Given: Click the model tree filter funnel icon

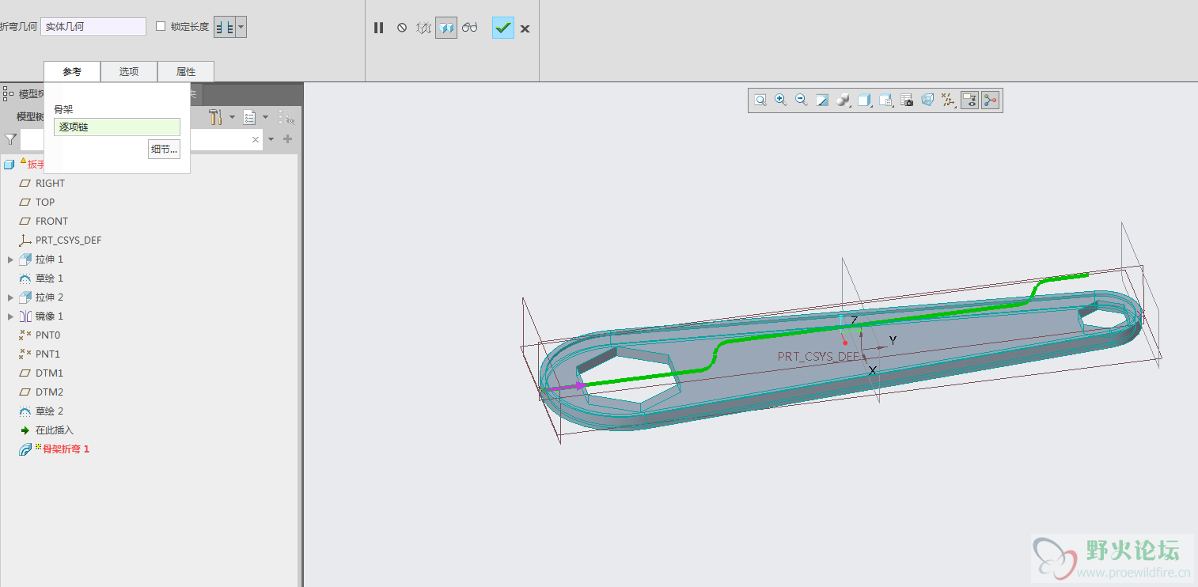Looking at the screenshot, I should 10,139.
